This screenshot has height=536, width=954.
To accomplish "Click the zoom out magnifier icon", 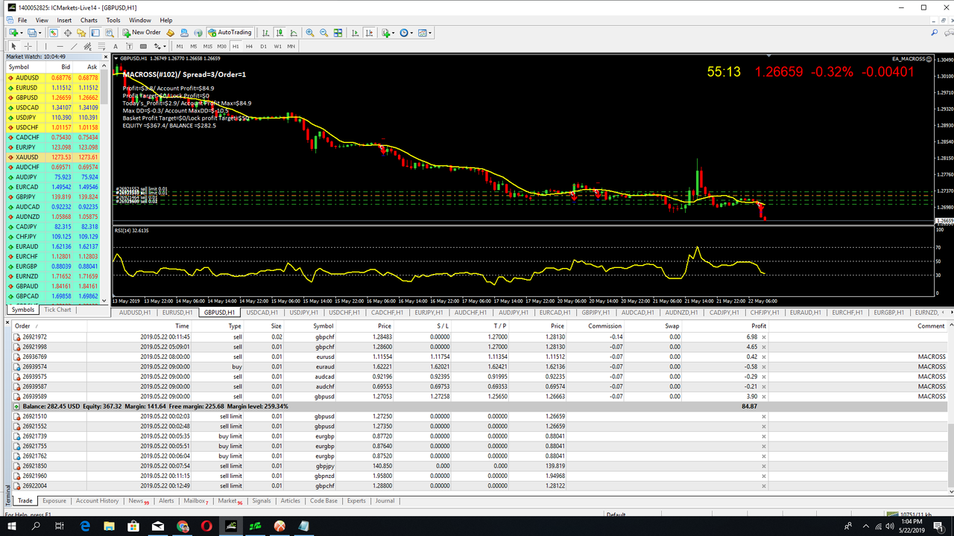I will tap(324, 33).
